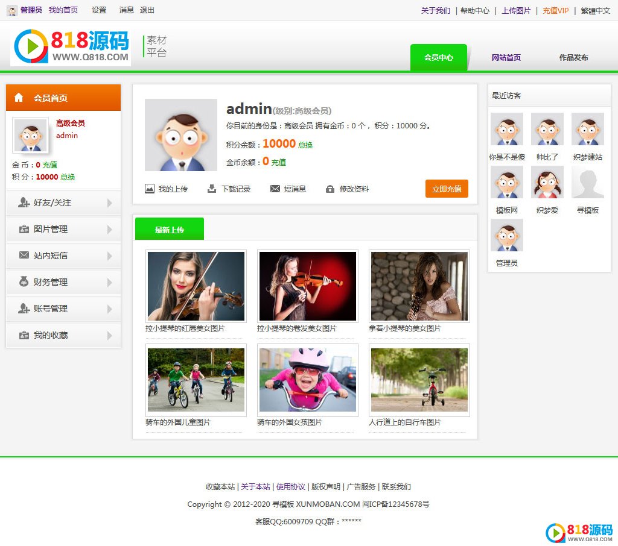618x546 pixels.
Task: Open visitor 织梦建站 avatar
Action: [x=588, y=129]
